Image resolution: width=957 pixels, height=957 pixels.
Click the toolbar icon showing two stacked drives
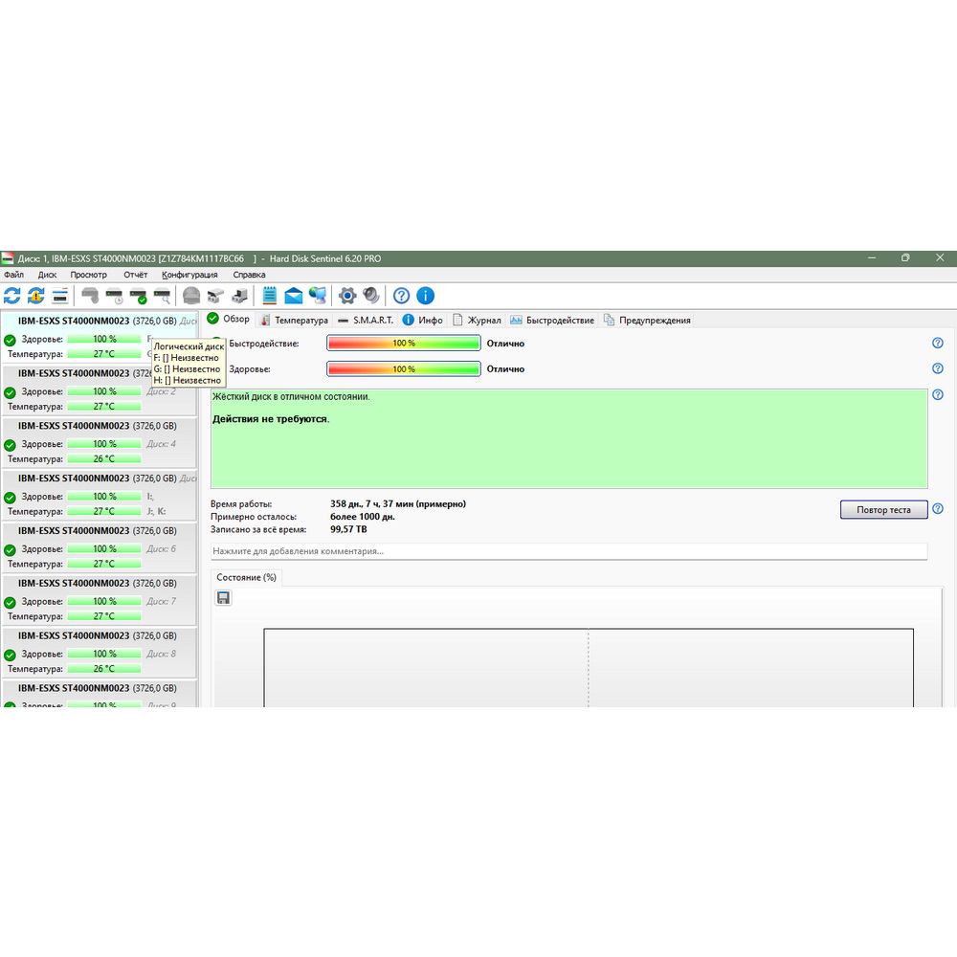[x=215, y=296]
